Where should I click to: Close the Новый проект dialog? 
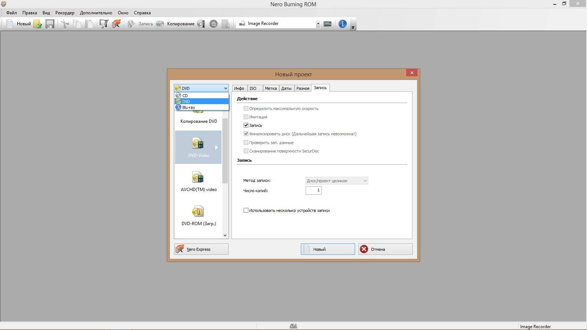coord(412,73)
